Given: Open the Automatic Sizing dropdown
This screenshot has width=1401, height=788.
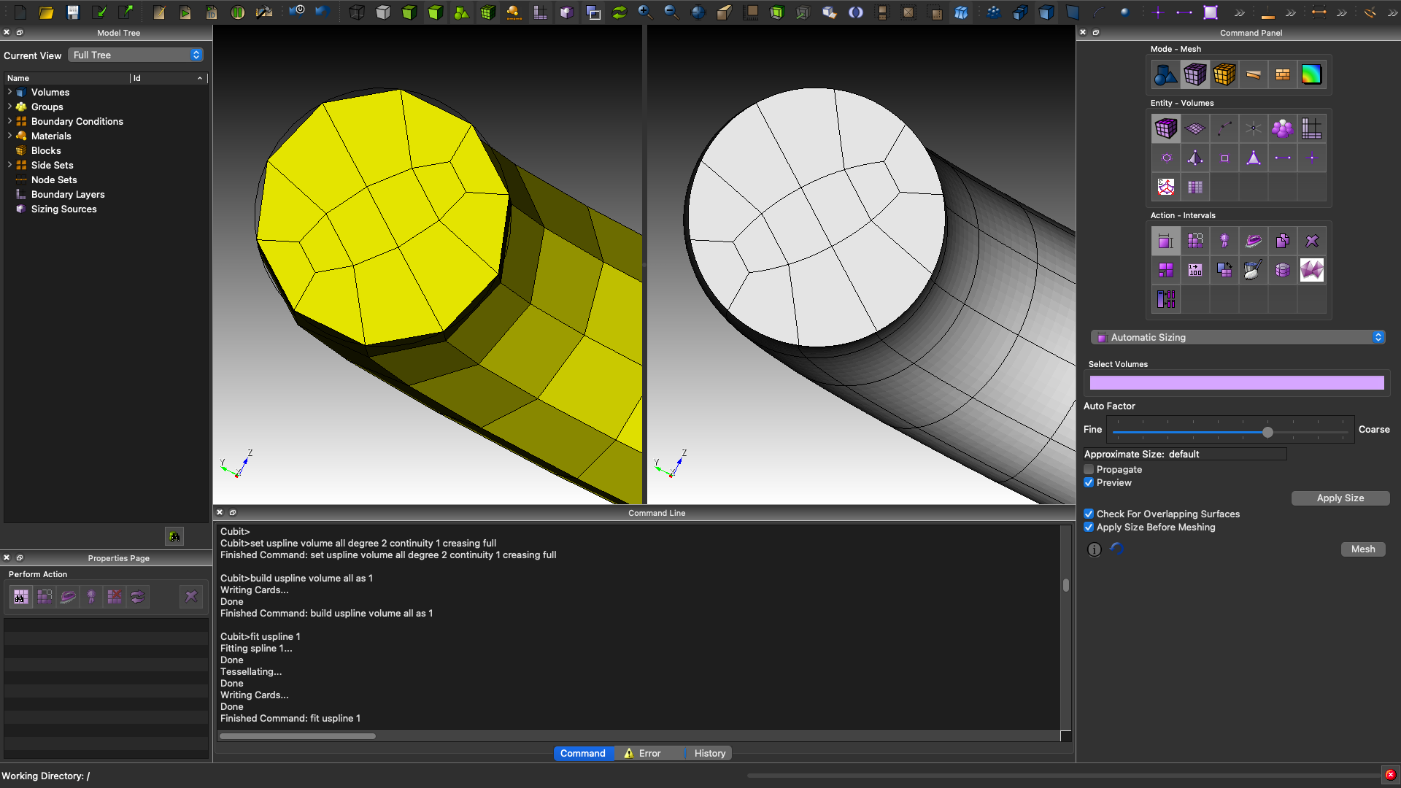Looking at the screenshot, I should pyautogui.click(x=1238, y=337).
